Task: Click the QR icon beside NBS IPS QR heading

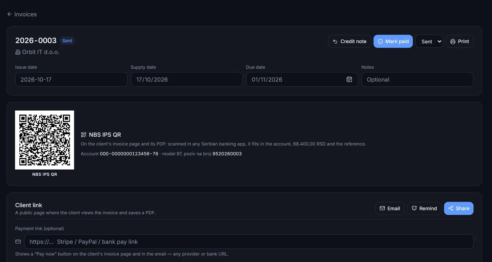Action: [84, 135]
